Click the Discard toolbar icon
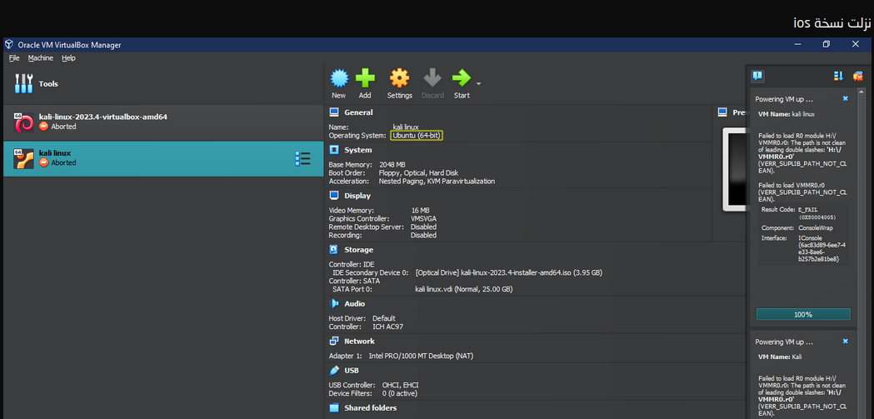 click(432, 78)
